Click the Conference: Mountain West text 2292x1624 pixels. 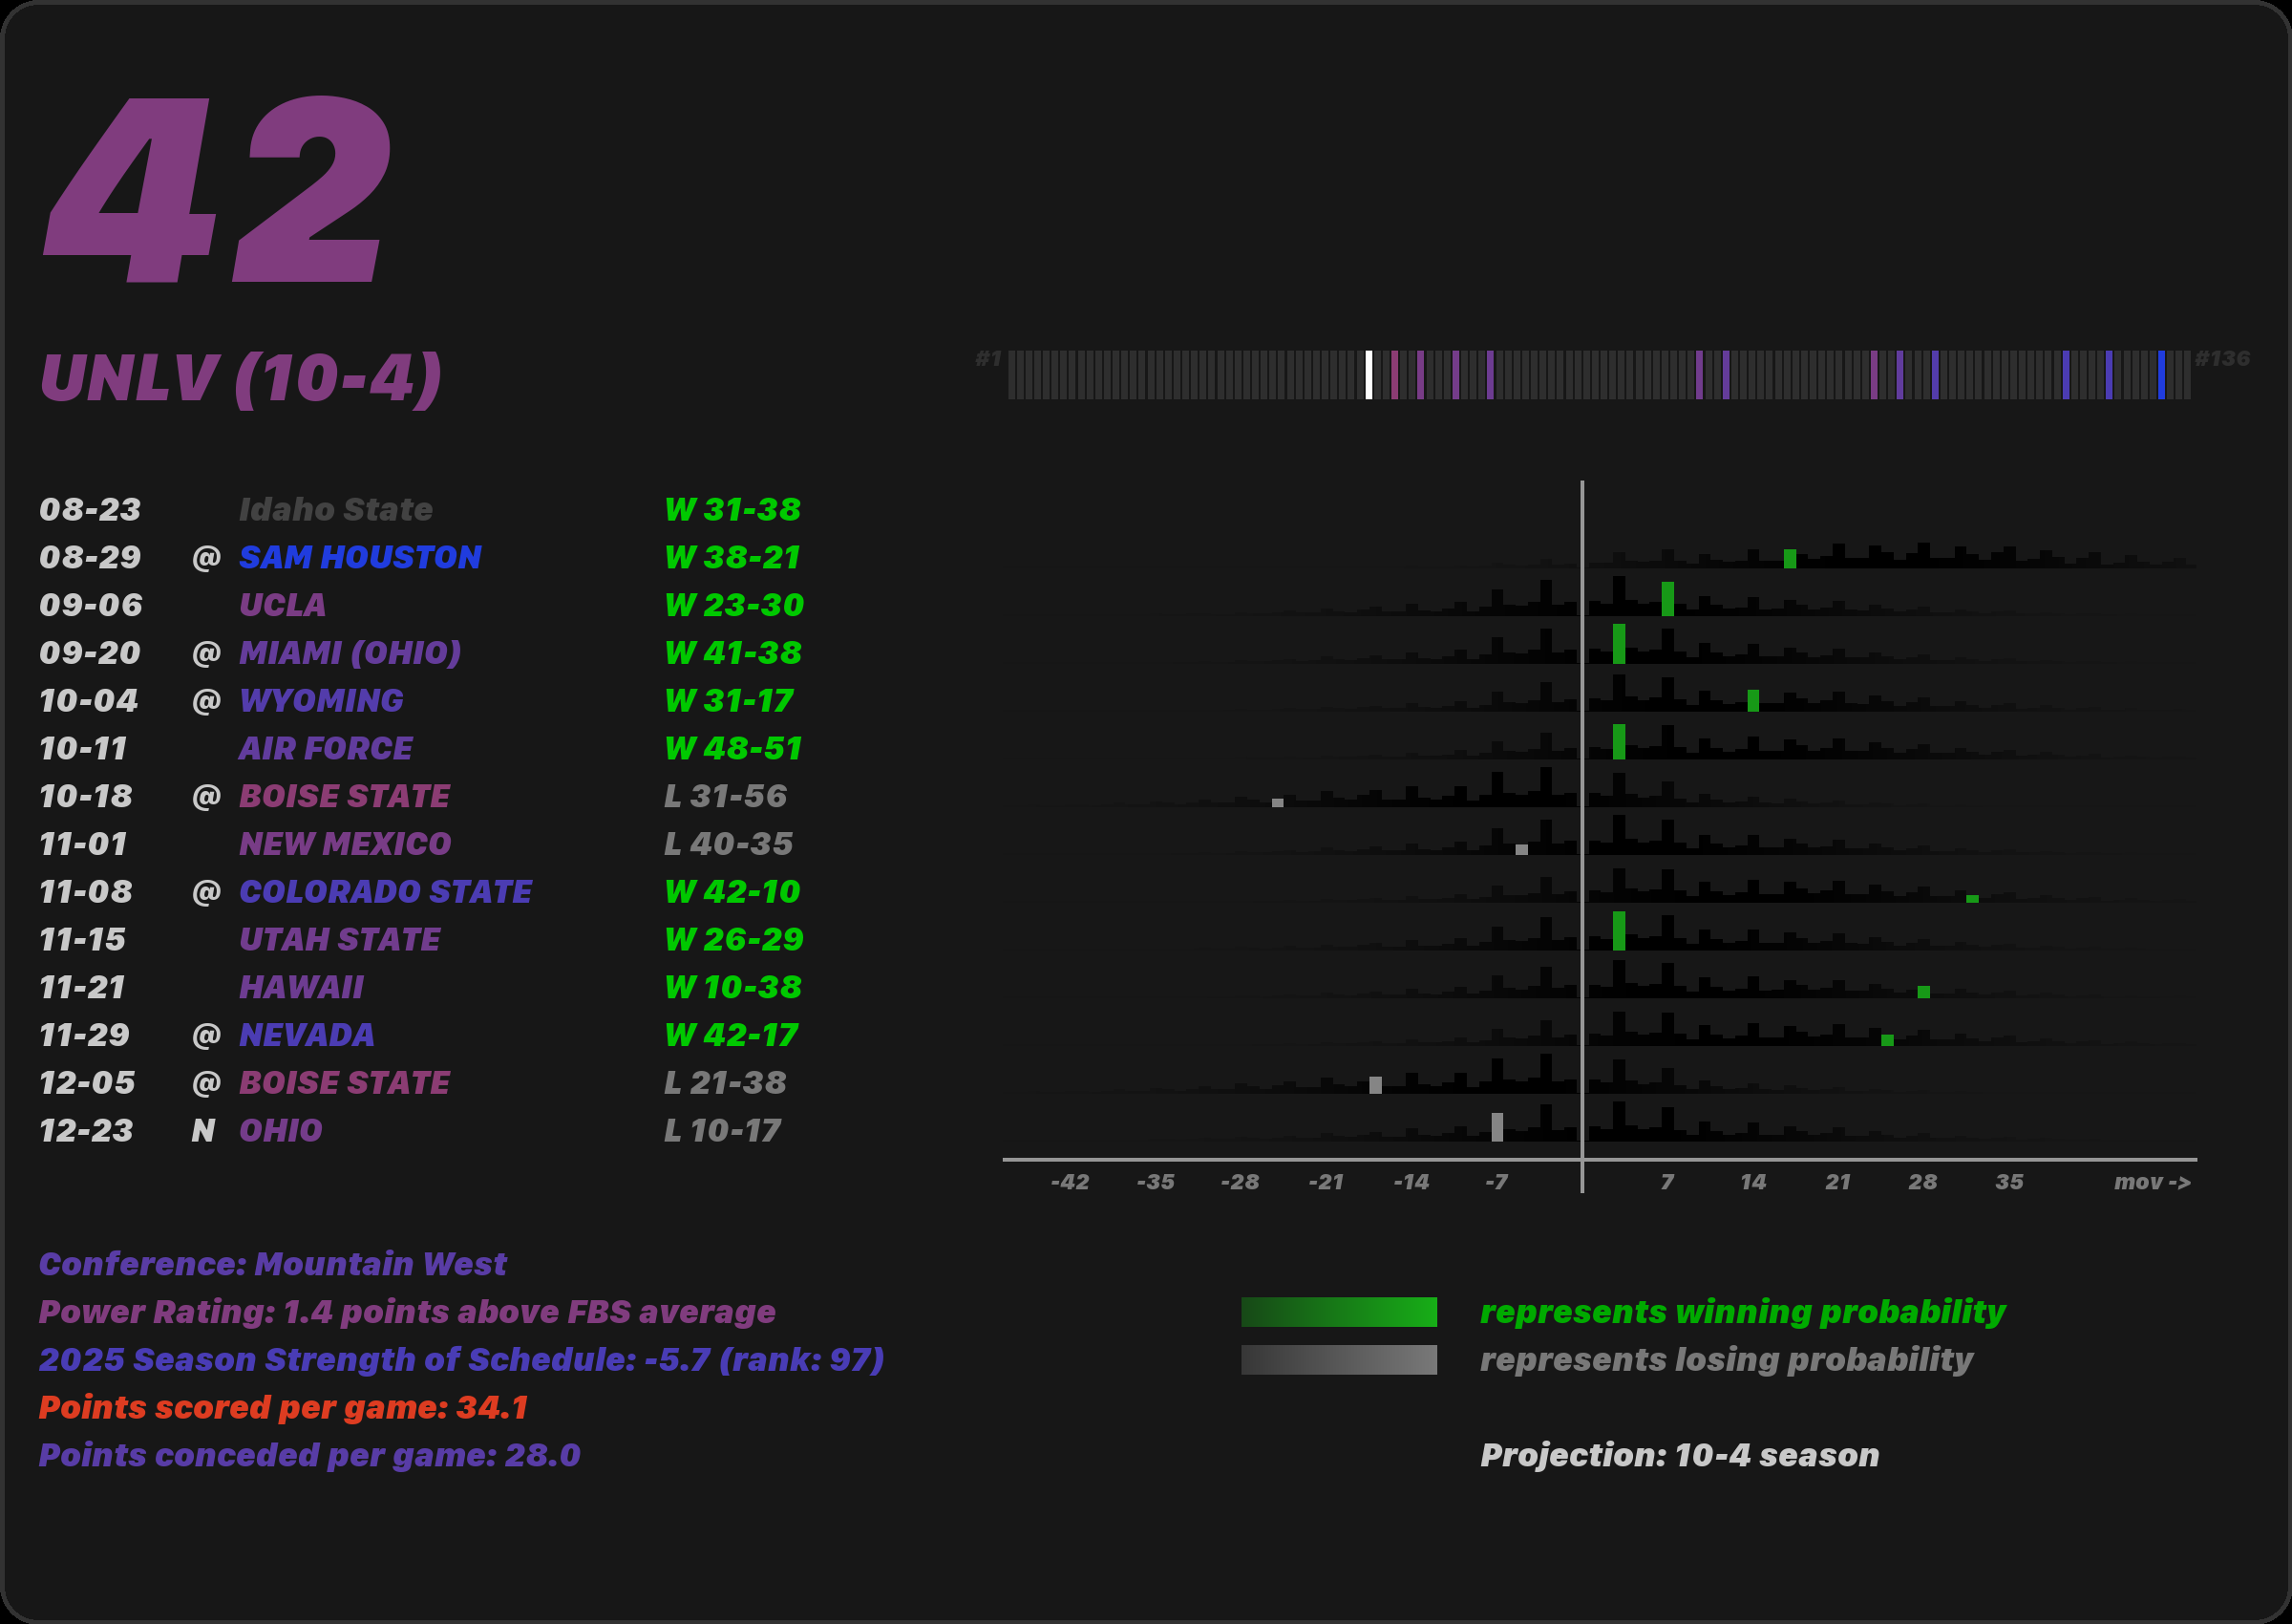point(272,1264)
